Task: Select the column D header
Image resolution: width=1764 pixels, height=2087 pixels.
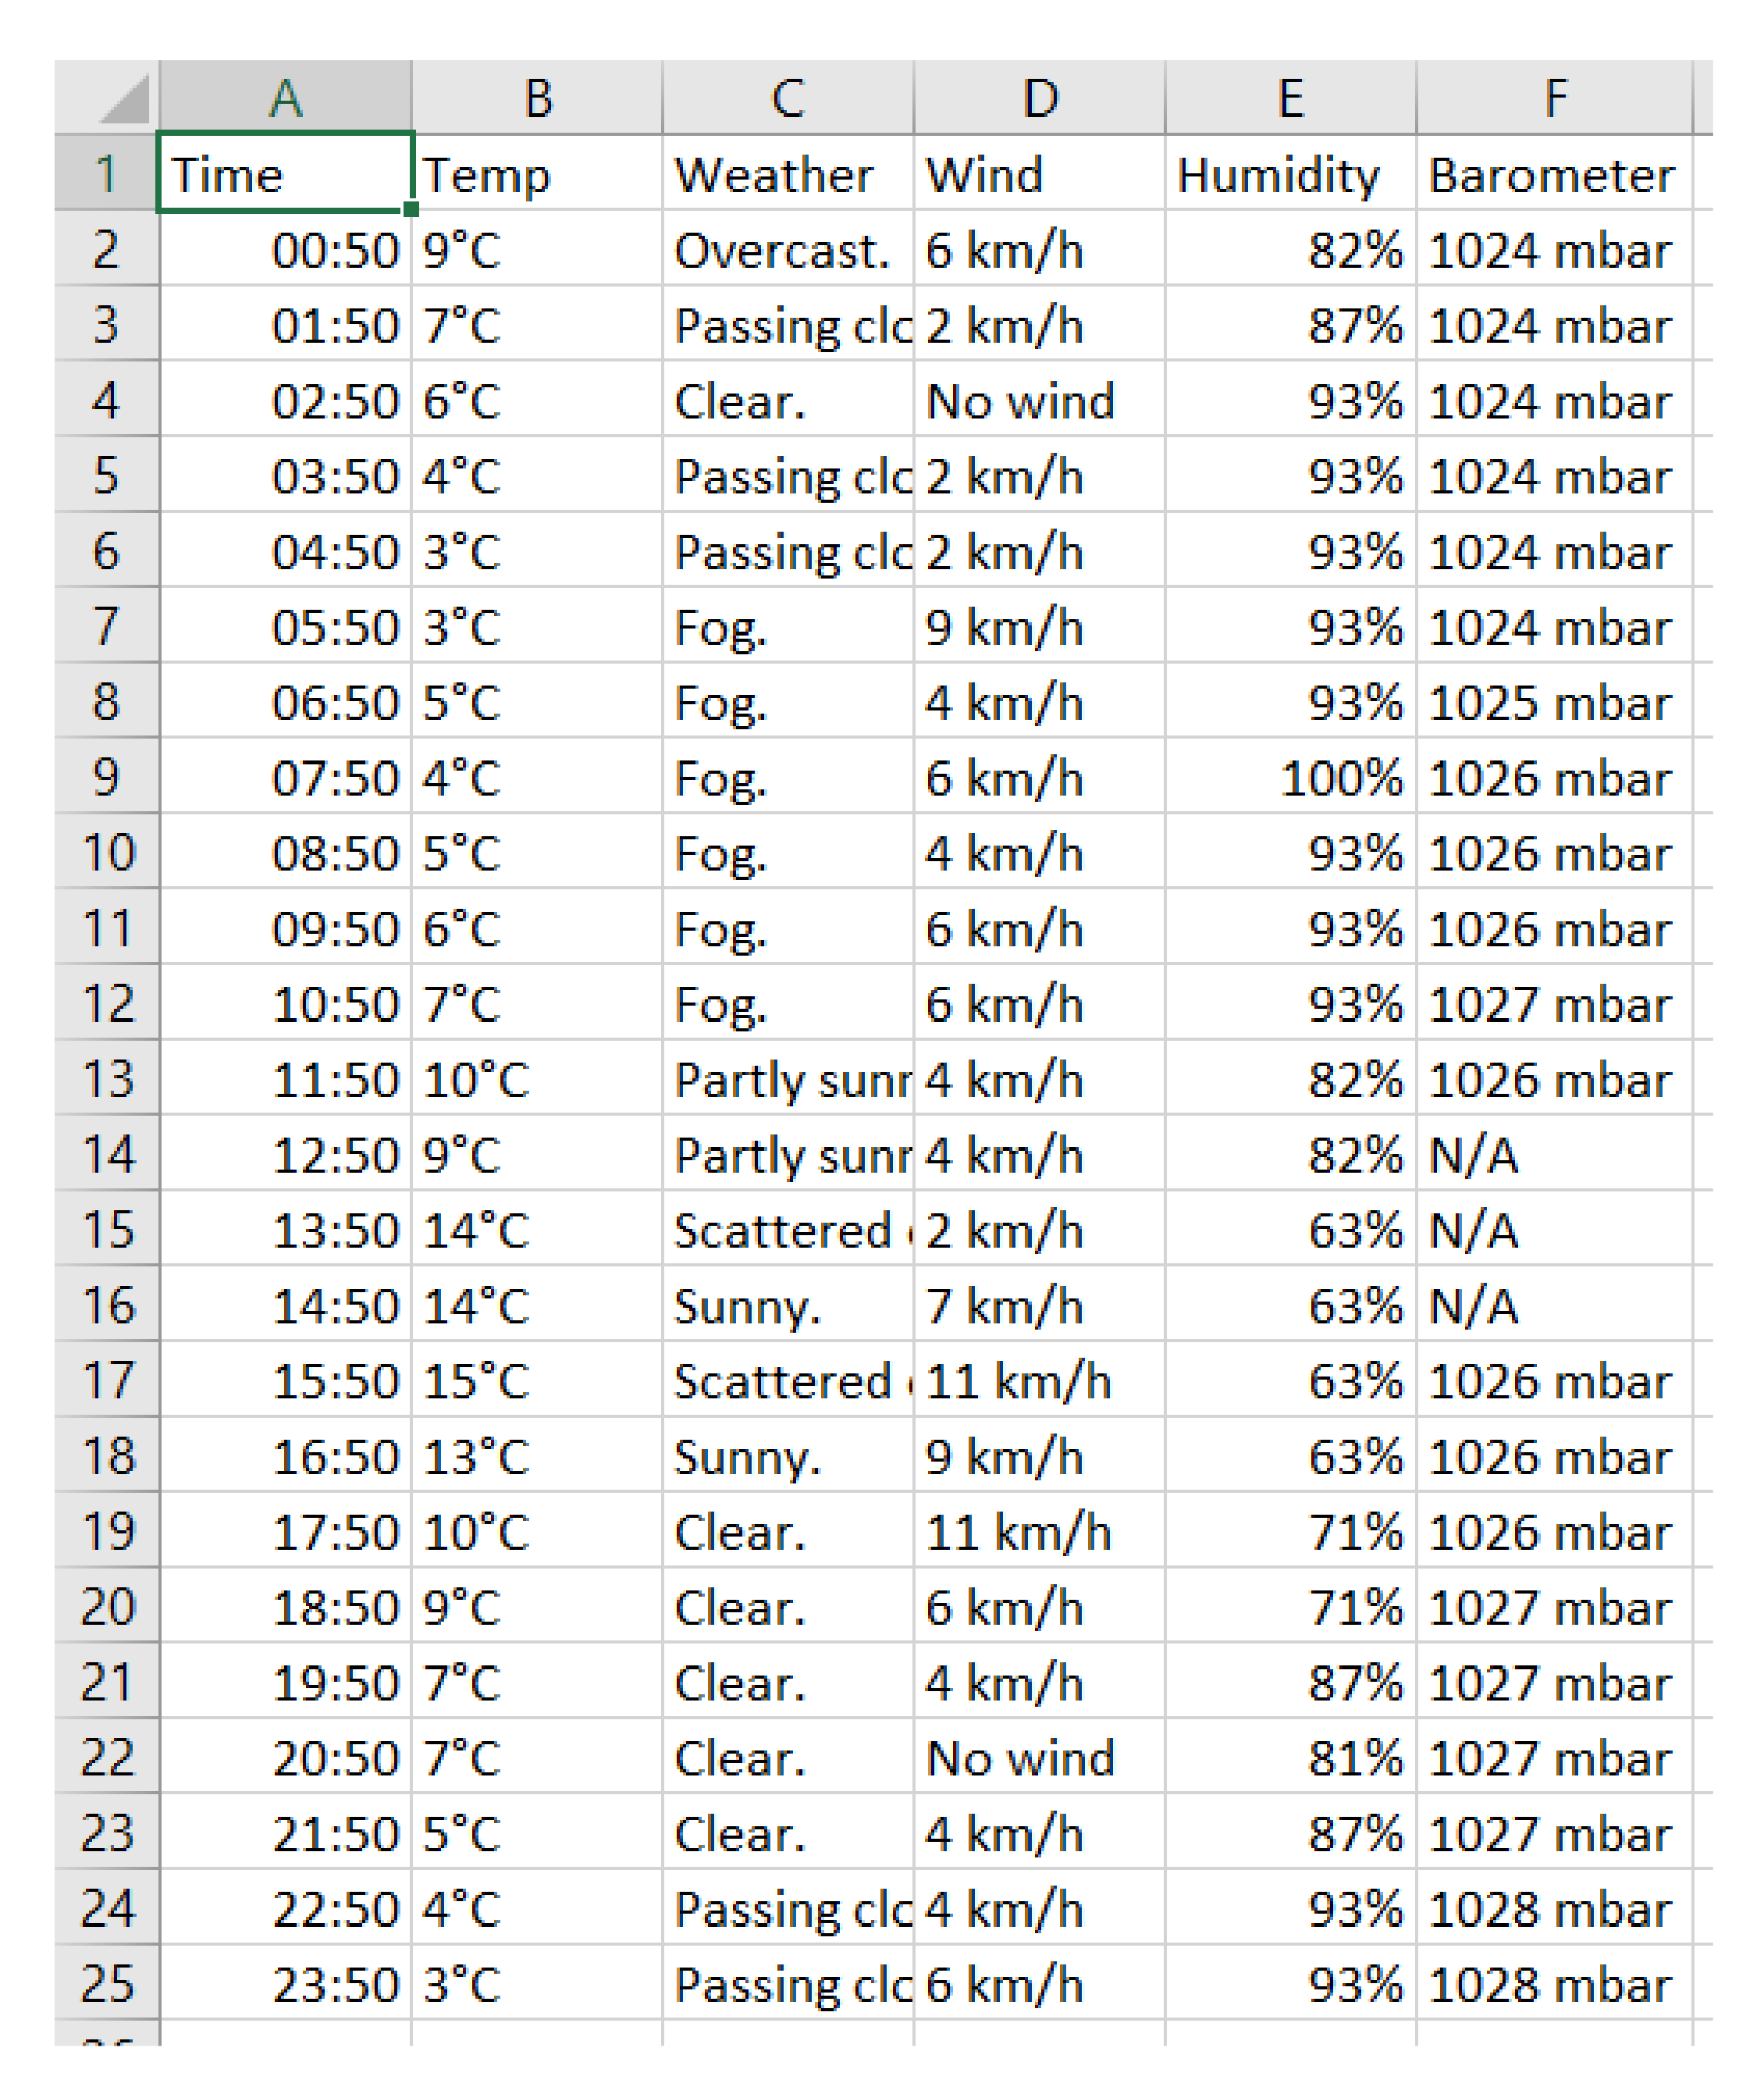Action: 1039,98
